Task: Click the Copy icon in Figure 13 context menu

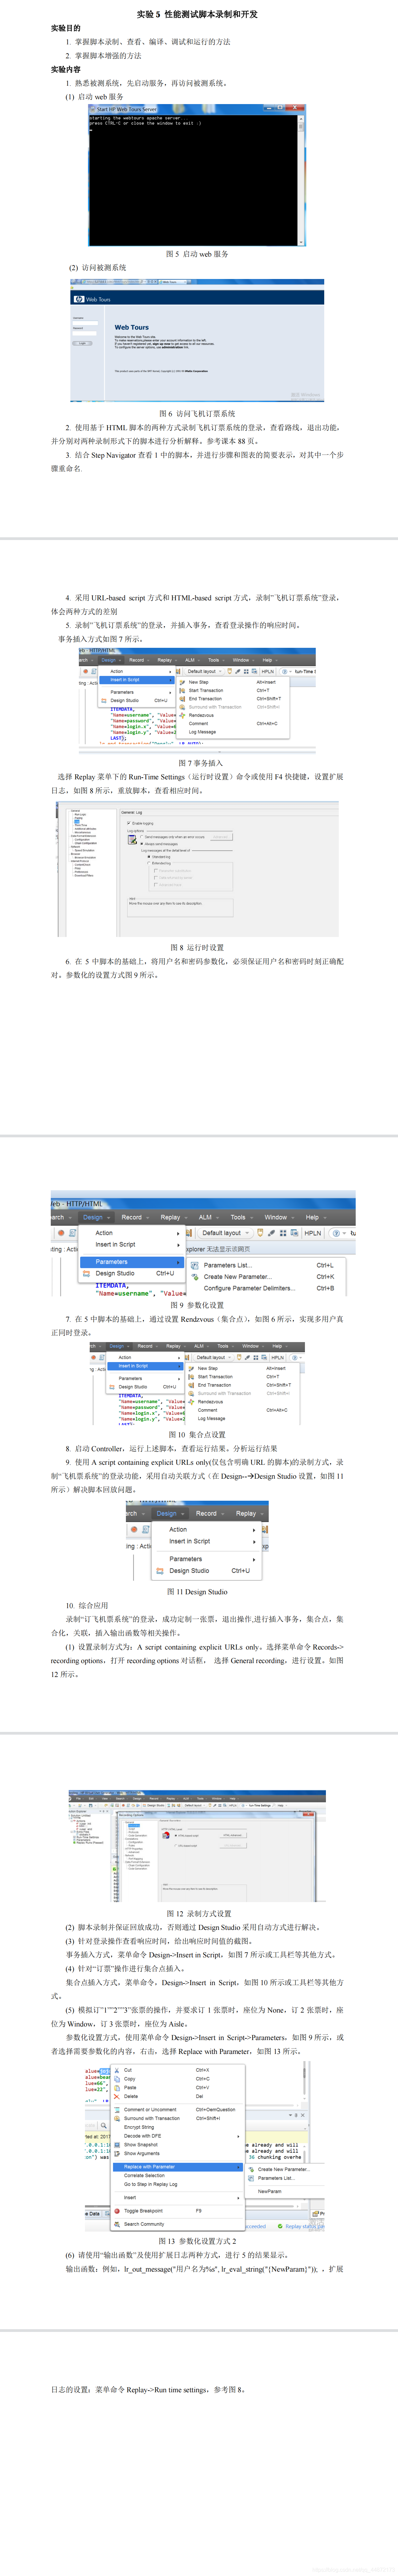Action: 117,2079
